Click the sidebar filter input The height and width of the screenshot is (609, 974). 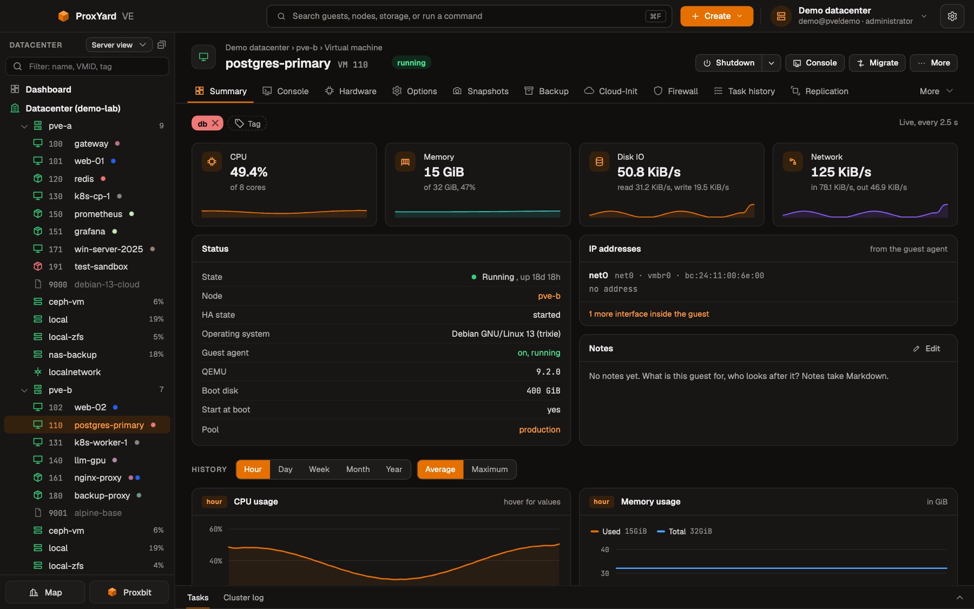click(87, 66)
